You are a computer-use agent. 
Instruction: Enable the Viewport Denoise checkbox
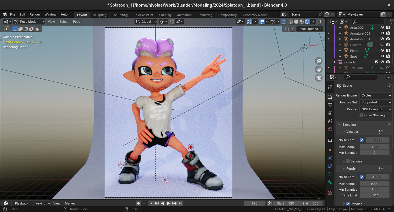click(348, 161)
